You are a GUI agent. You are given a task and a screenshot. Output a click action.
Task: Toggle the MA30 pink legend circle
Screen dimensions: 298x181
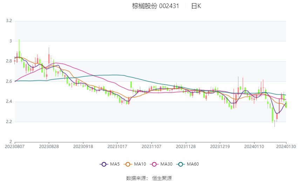154,164
